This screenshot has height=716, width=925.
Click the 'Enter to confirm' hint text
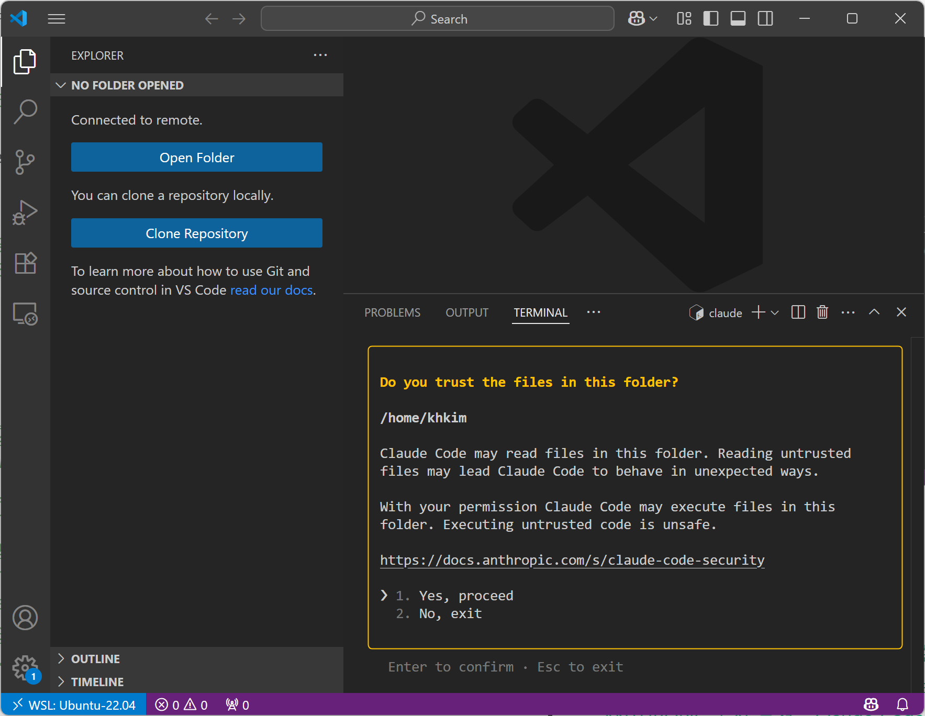451,667
